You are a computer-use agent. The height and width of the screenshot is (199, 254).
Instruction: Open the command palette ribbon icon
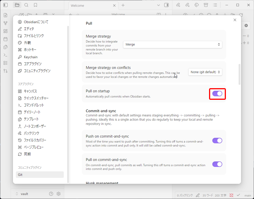pyautogui.click(x=6, y=55)
